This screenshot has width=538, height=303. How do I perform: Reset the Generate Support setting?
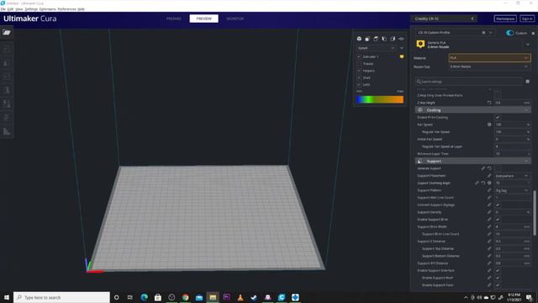coord(489,168)
